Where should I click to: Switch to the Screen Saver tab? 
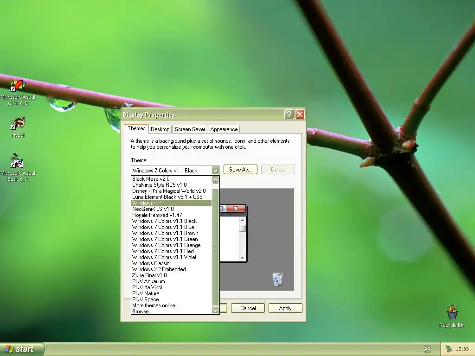(x=190, y=129)
